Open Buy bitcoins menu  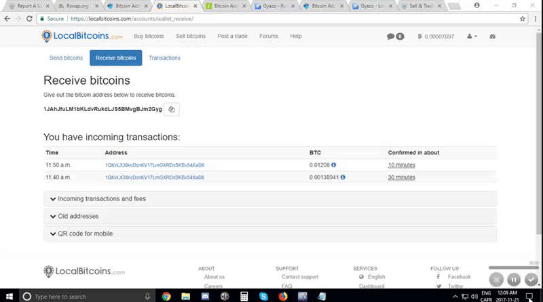(149, 36)
